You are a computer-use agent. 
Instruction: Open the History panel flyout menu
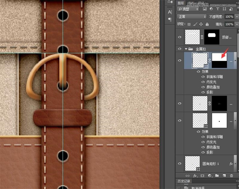238,181
